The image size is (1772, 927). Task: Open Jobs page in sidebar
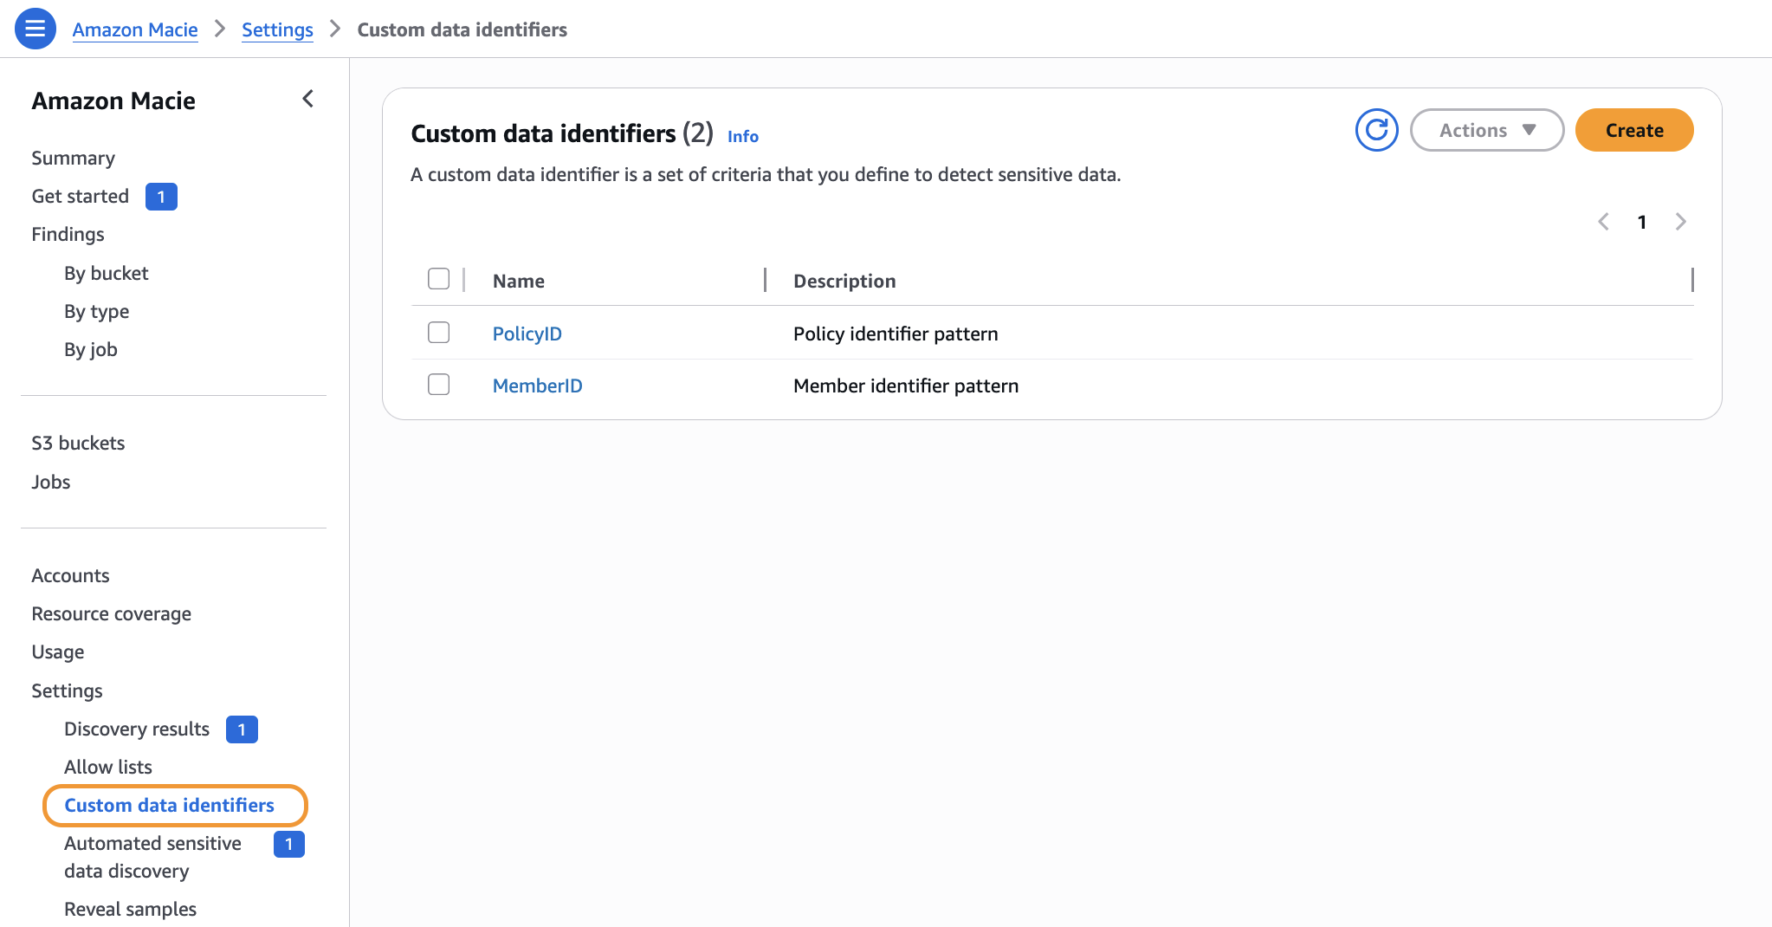point(51,482)
